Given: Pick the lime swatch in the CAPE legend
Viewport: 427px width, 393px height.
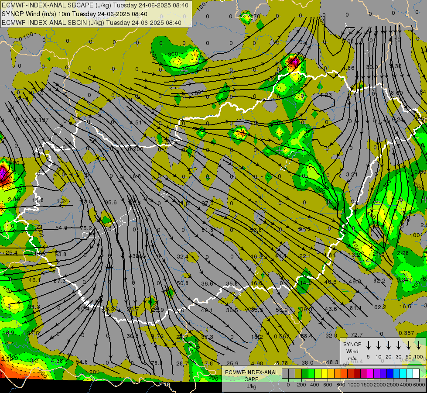Looking at the screenshot, I should (x=318, y=373).
